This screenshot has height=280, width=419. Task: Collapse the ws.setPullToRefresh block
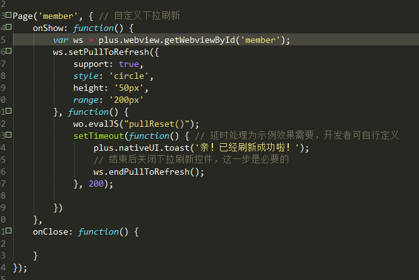tap(9, 50)
